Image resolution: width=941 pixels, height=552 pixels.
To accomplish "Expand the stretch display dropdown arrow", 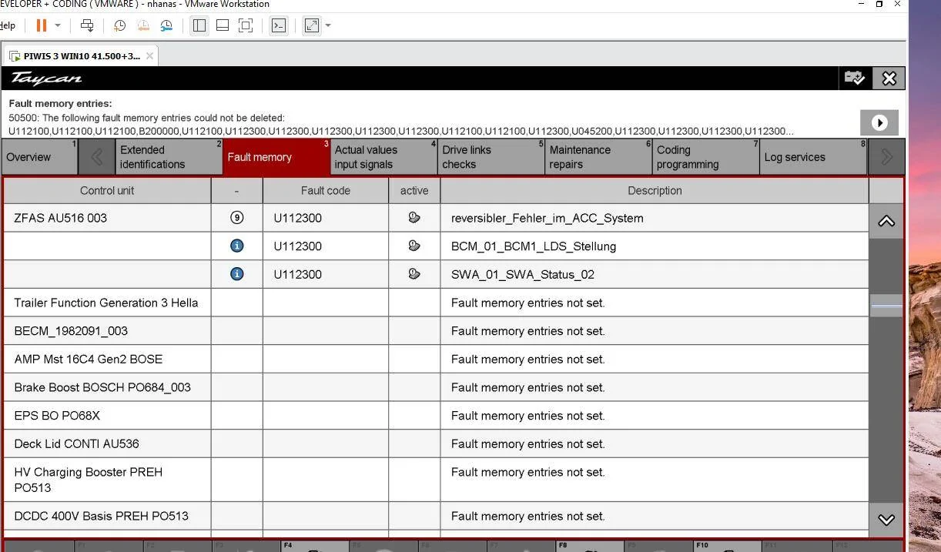I will point(329,25).
